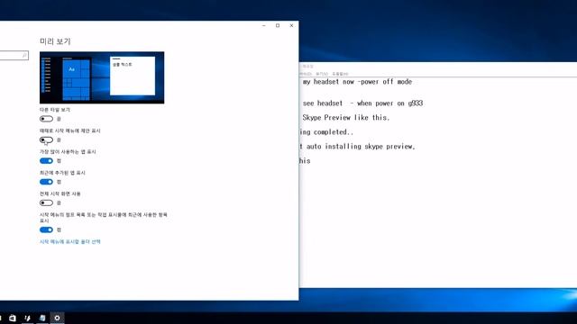Enable occasional suggestions in Start menu (제안 표시)
Viewport: 577px width, 324px height.
(46, 140)
